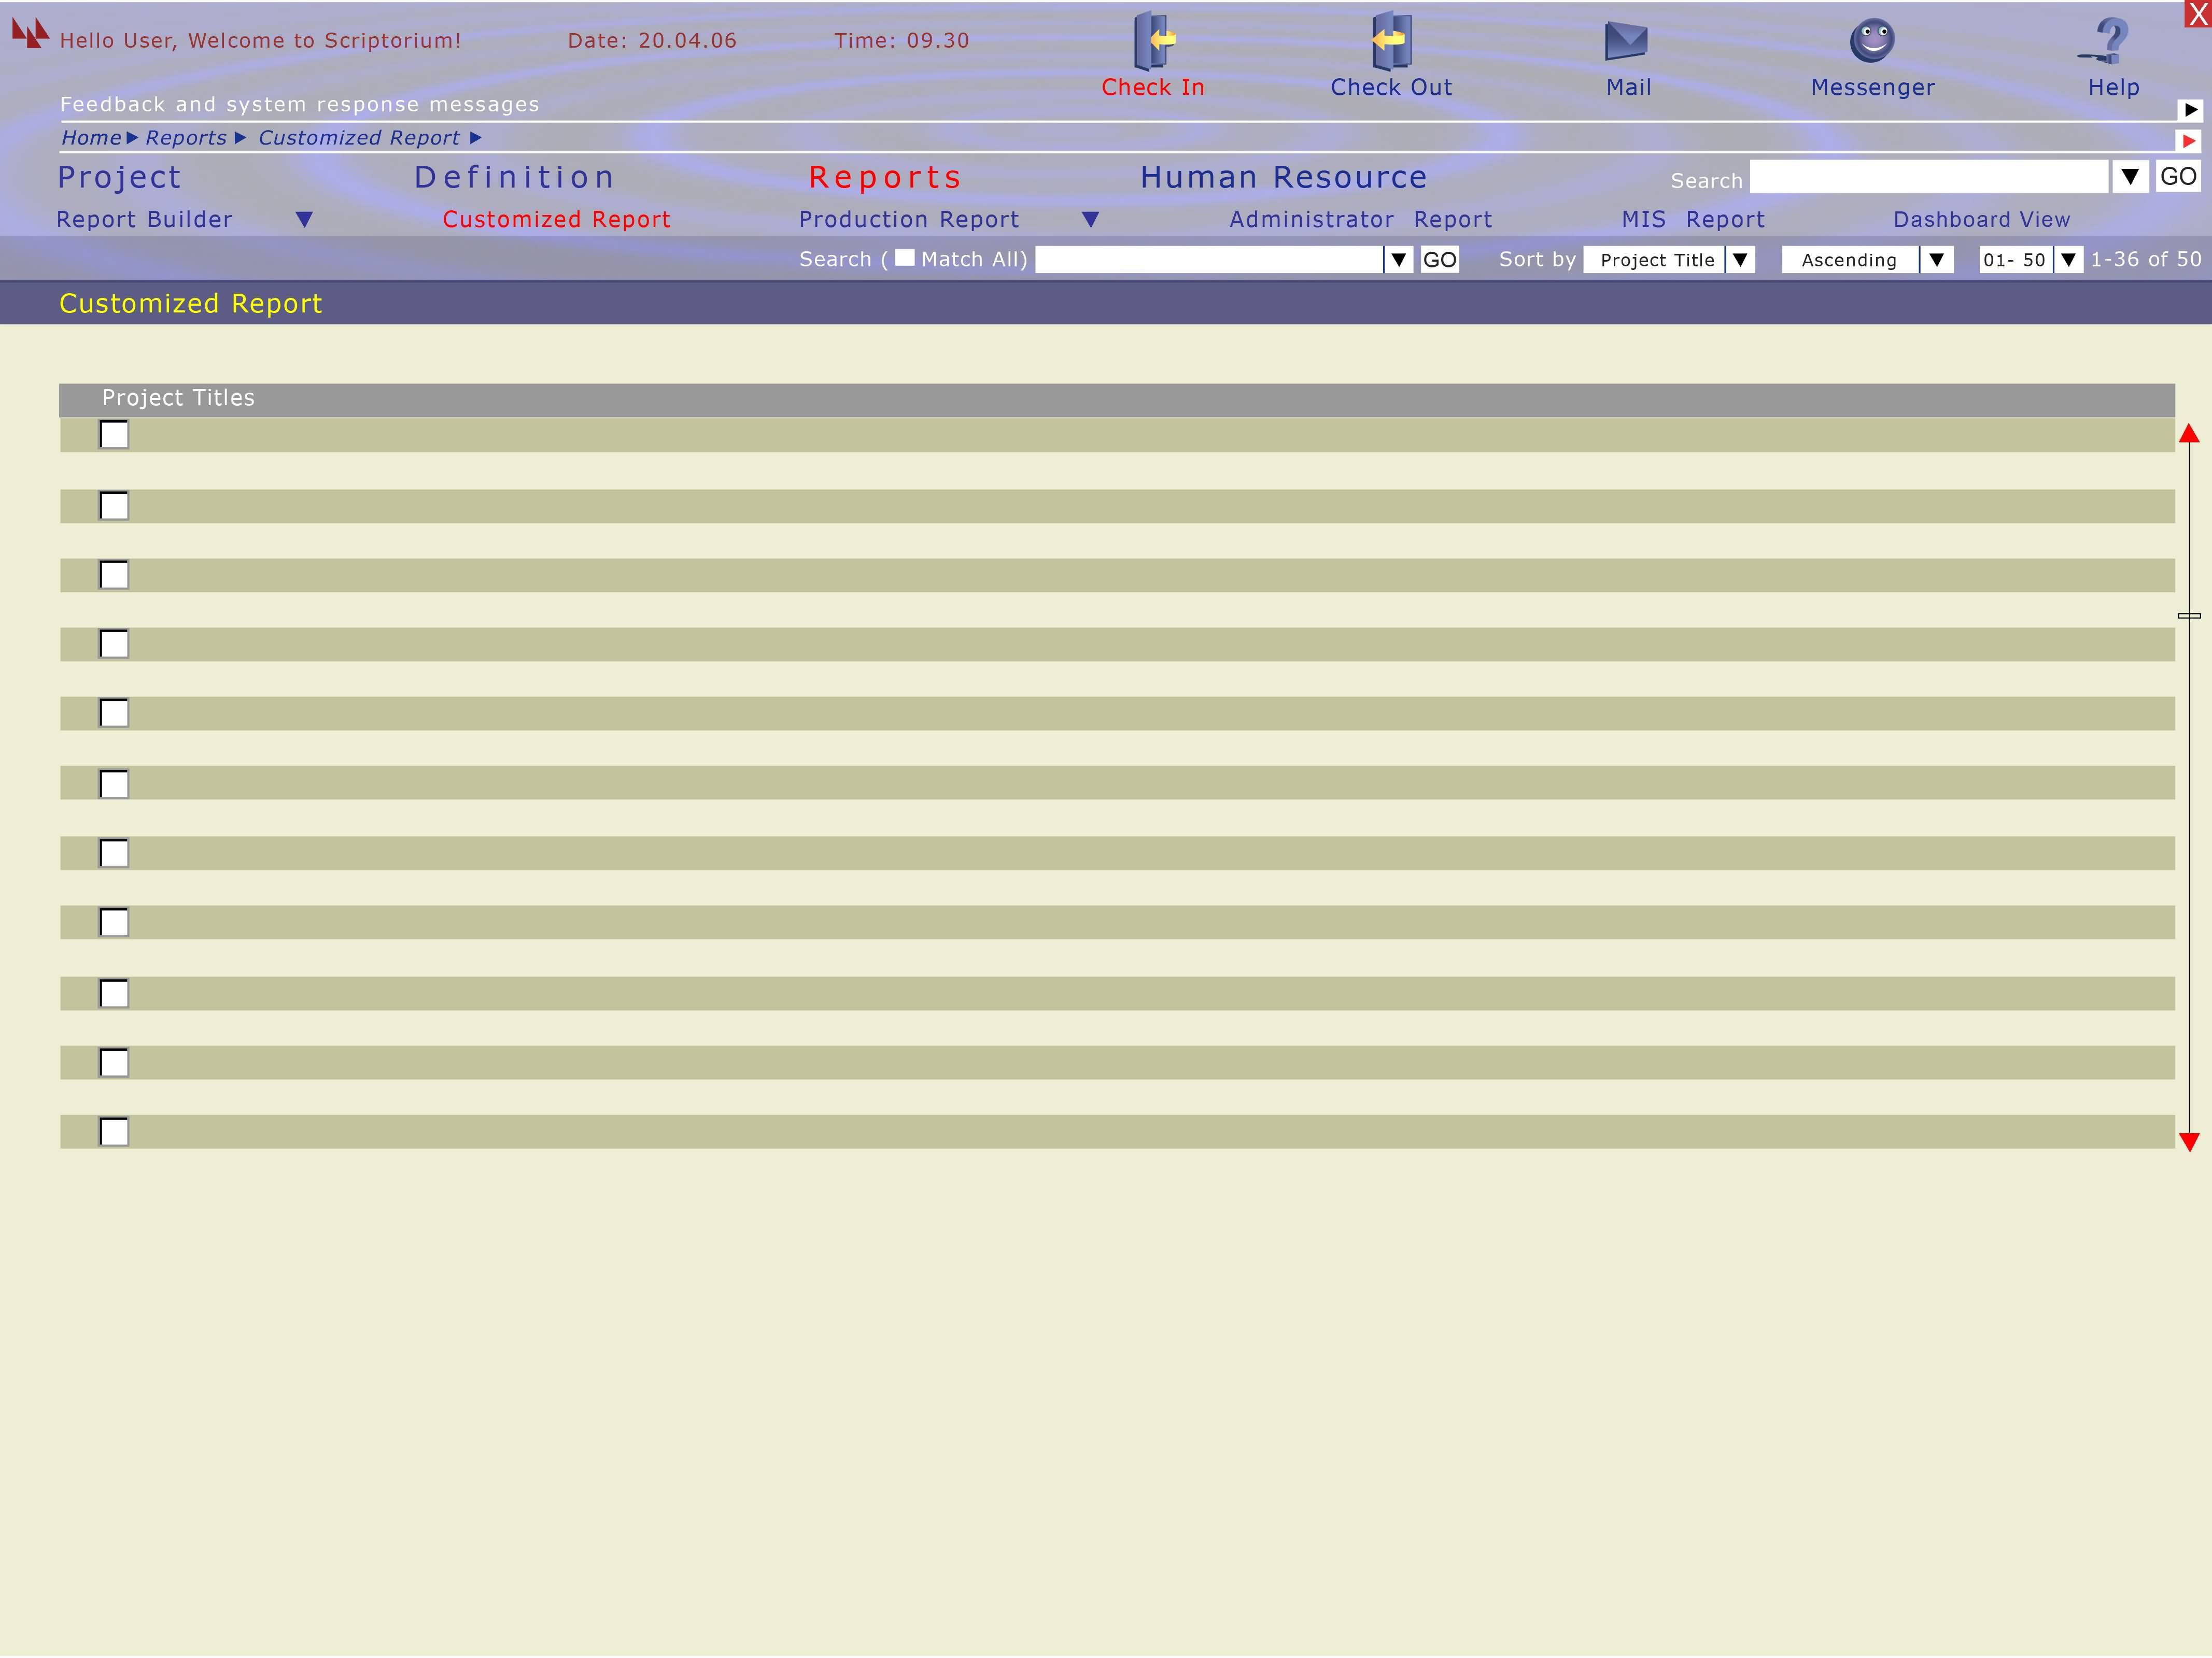Open the Human Resource menu

pos(1283,178)
